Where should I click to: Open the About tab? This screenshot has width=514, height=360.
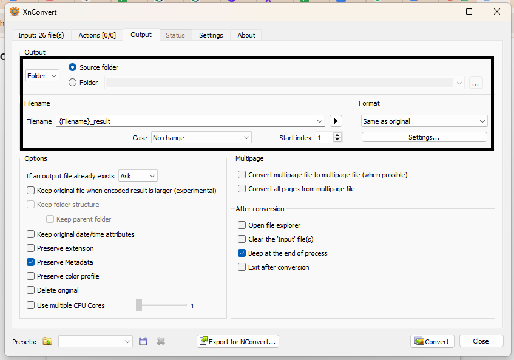[246, 35]
